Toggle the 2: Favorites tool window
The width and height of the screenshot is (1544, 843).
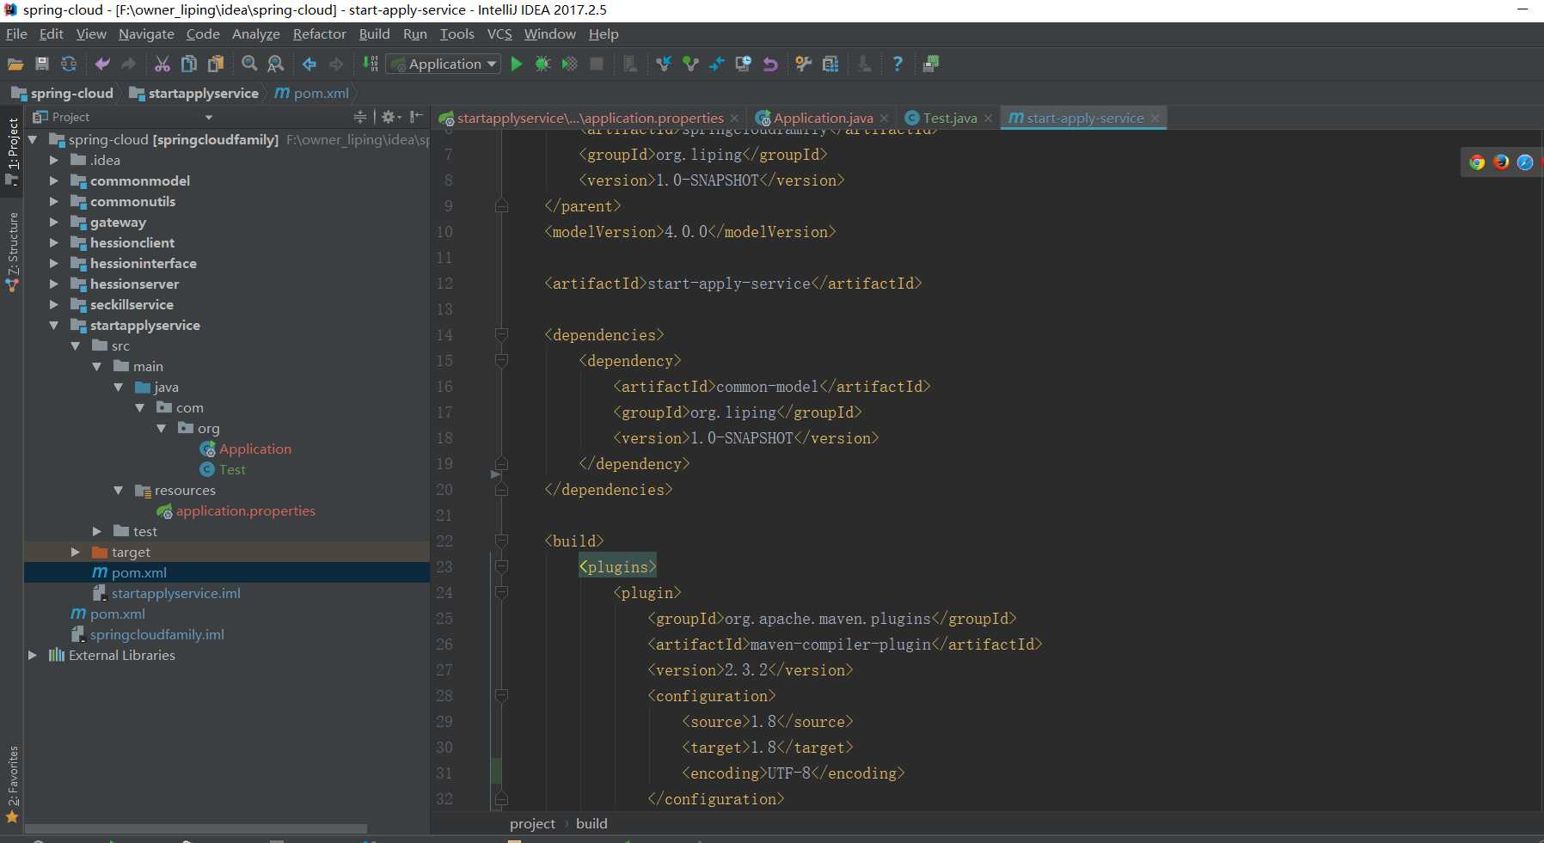12,785
